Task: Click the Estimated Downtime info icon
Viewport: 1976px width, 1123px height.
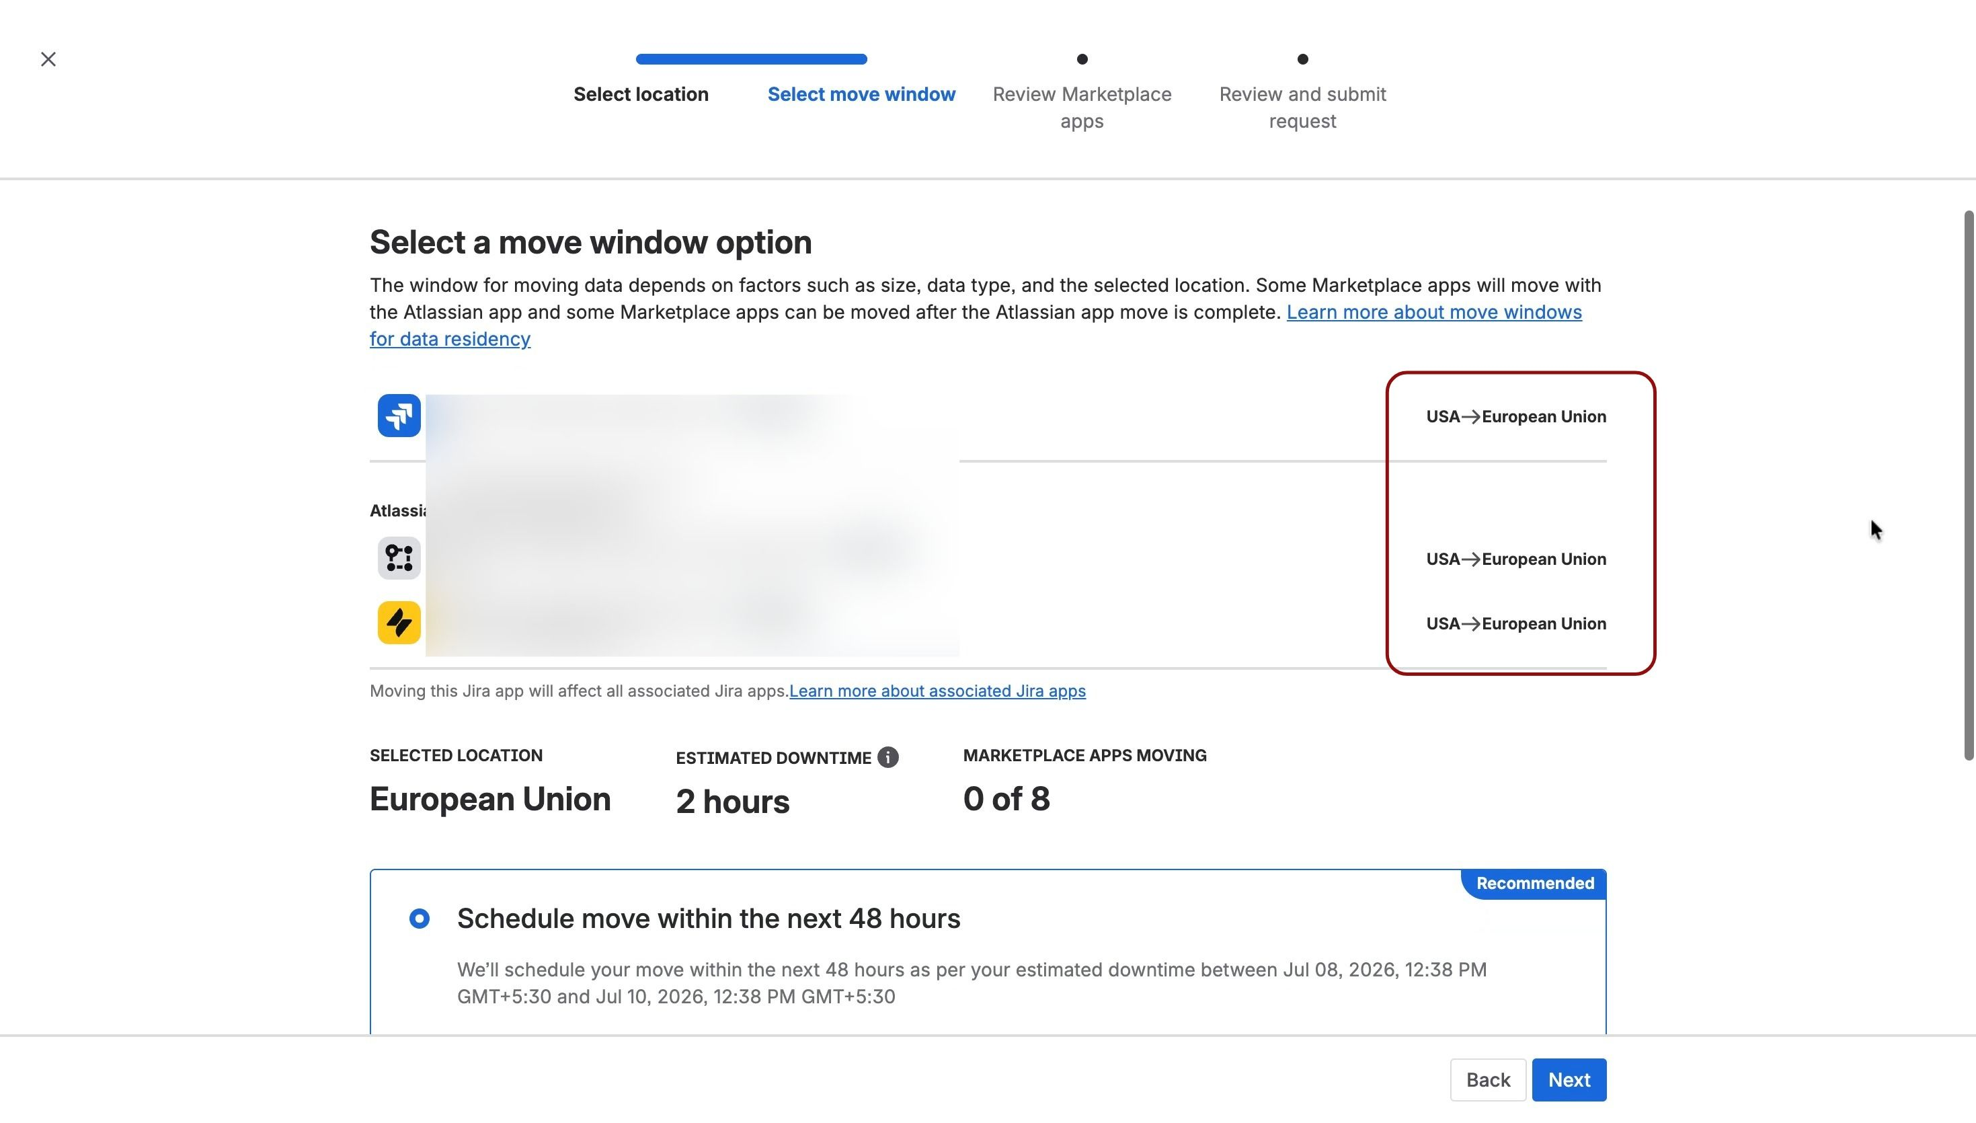Action: click(887, 757)
